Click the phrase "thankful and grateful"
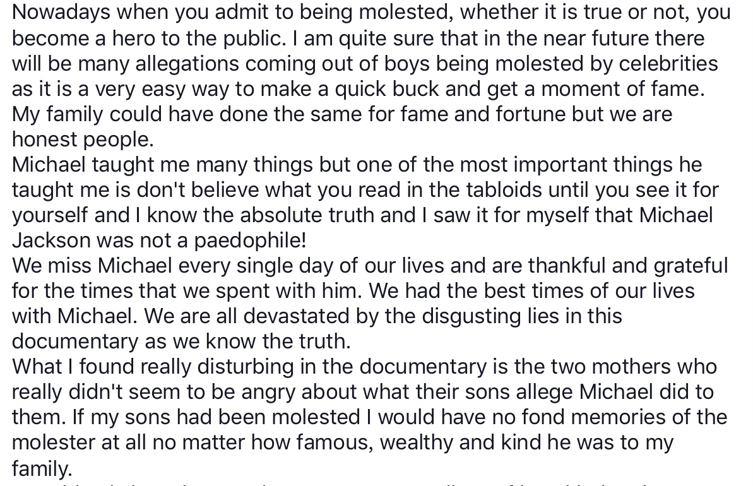This screenshot has width=753, height=486. [x=628, y=266]
